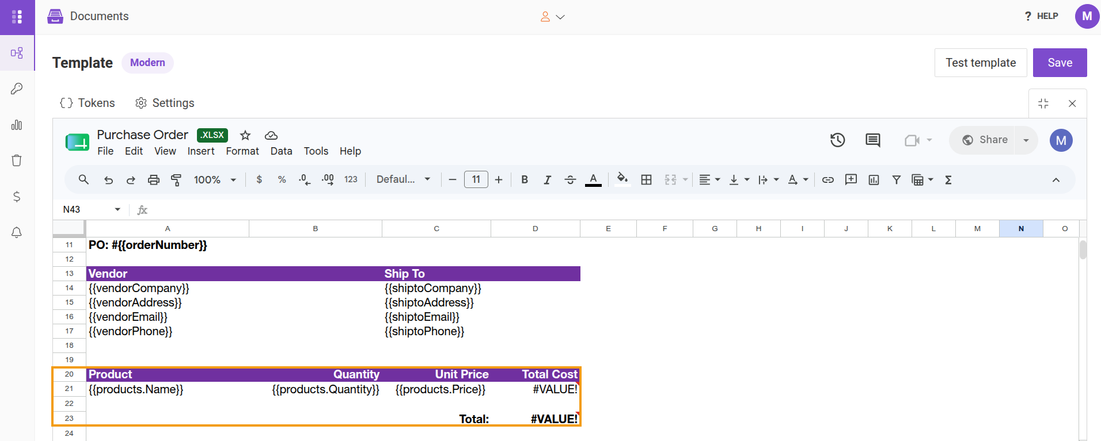Expand the merge cells dropdown arrow
The image size is (1101, 441).
pos(685,180)
